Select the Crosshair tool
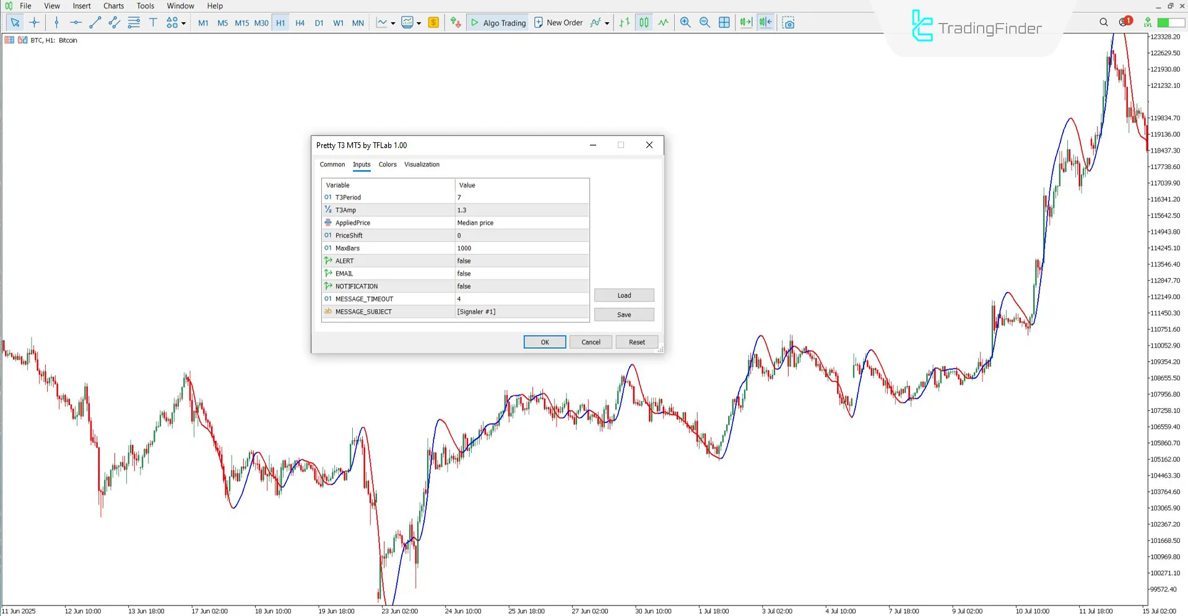 coord(35,22)
